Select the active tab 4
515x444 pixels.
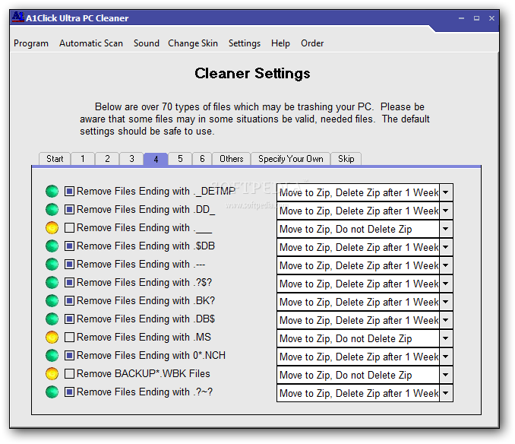[x=156, y=159]
